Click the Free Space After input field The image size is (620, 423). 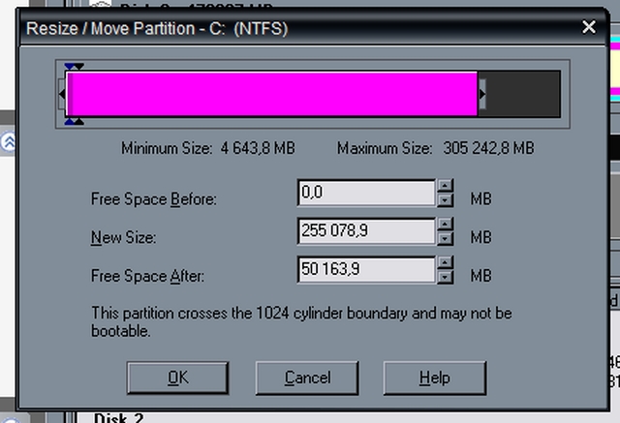(366, 269)
